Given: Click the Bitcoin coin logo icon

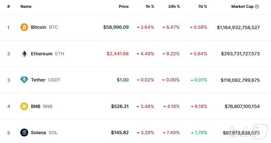Looking at the screenshot, I should click(x=24, y=27).
